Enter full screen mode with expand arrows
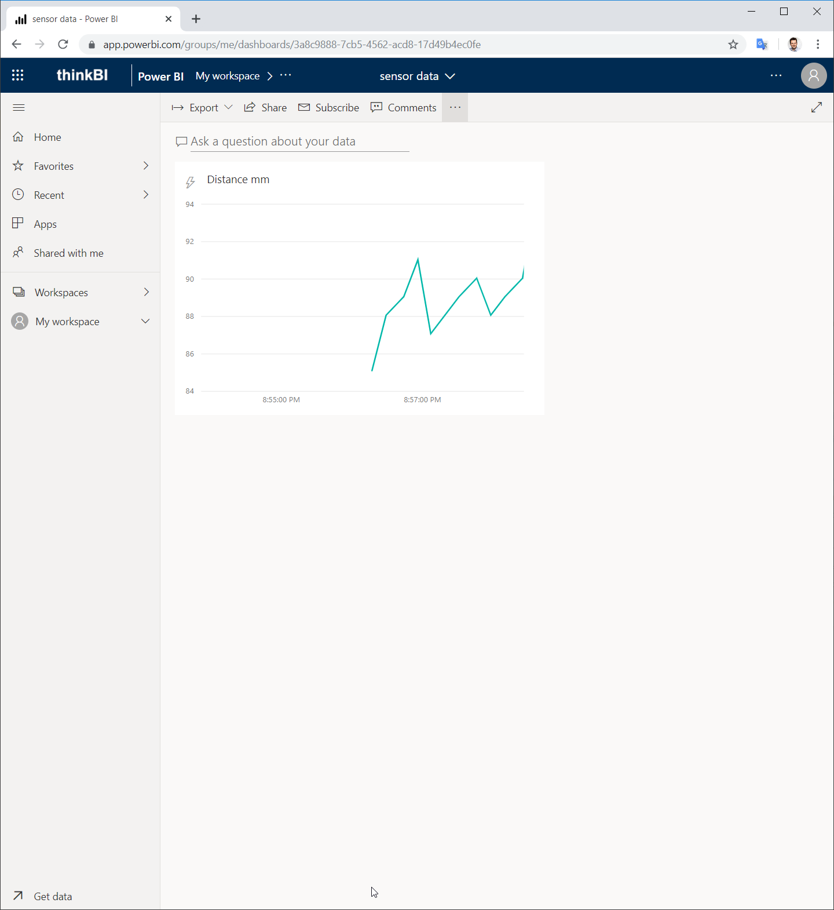The height and width of the screenshot is (910, 834). click(x=817, y=107)
